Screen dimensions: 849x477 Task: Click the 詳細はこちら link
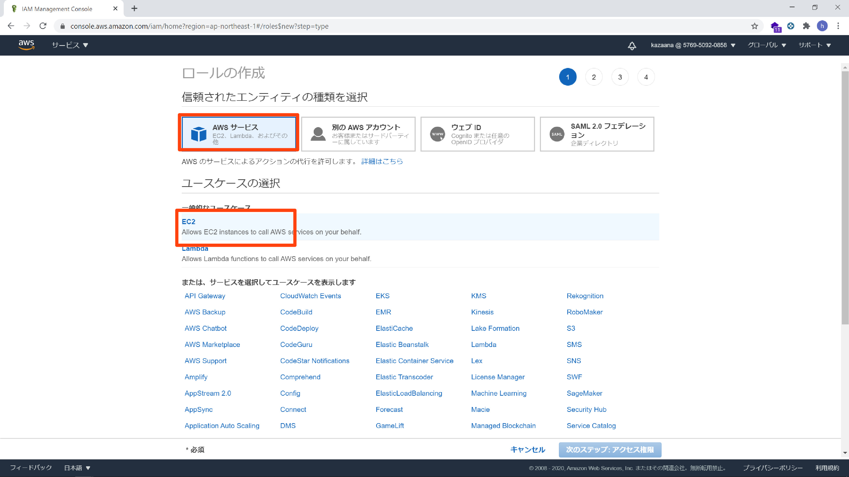tap(383, 161)
